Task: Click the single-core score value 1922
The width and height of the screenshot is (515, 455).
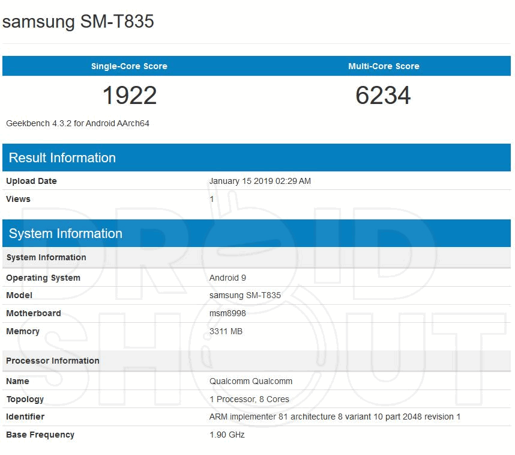Action: 130,96
